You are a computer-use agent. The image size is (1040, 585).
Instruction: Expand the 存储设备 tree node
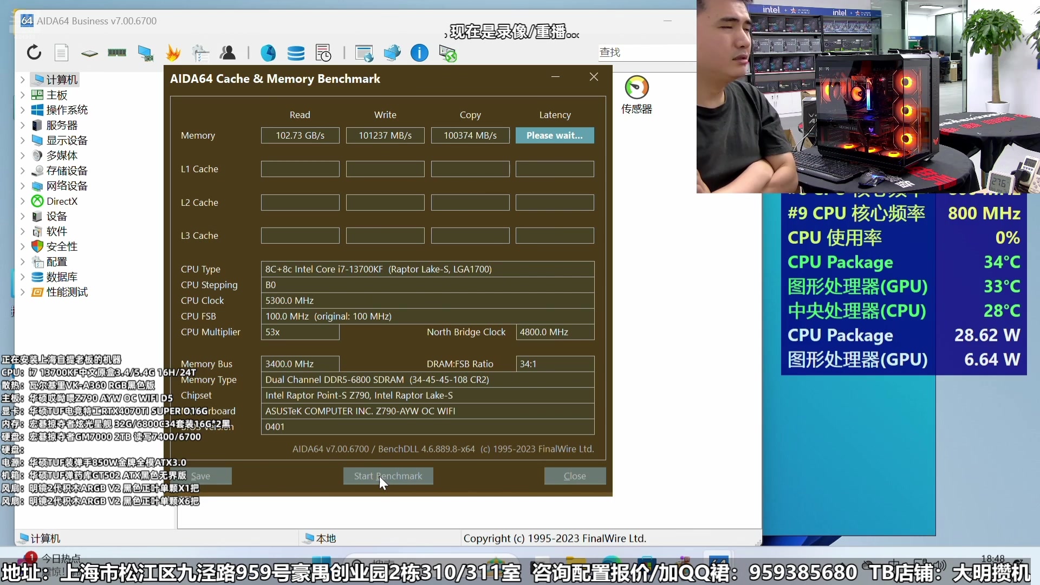[22, 171]
